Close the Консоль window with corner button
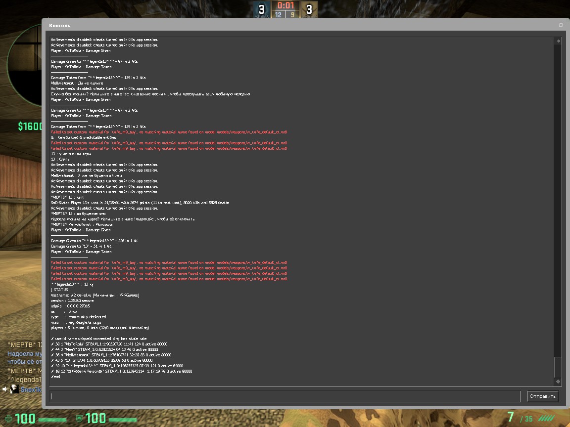The image size is (570, 427). [x=561, y=25]
